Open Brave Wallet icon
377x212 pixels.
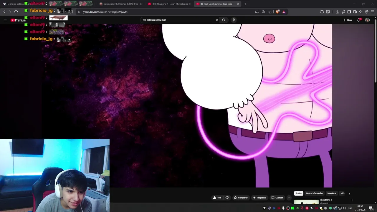[355, 12]
